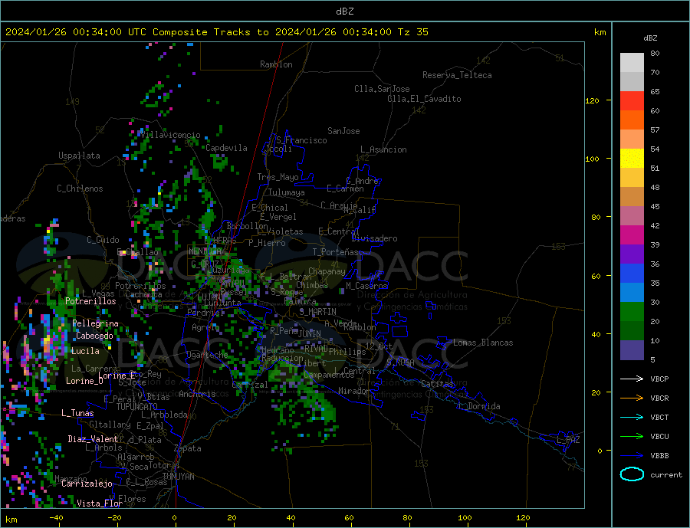The height and width of the screenshot is (528, 690).
Task: Click the 'Tres_Mayo' map label
Action: pos(278,177)
